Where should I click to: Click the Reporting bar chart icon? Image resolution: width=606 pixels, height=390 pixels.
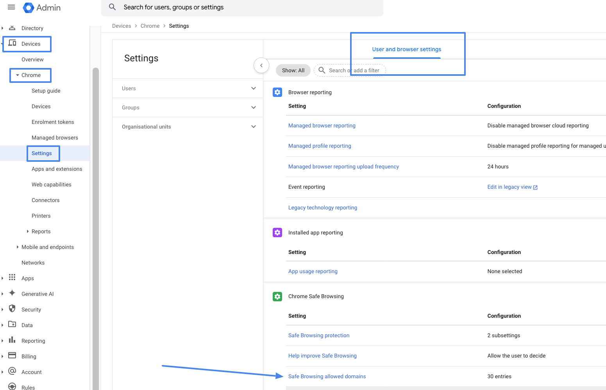(x=12, y=340)
